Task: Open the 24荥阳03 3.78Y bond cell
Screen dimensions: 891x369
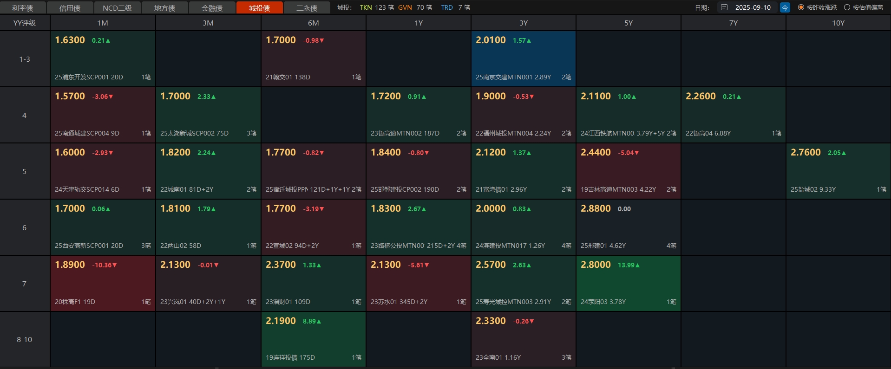Action: (628, 284)
